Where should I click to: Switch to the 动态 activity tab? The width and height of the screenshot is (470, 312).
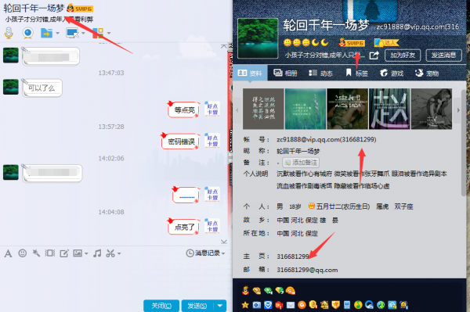click(x=320, y=73)
